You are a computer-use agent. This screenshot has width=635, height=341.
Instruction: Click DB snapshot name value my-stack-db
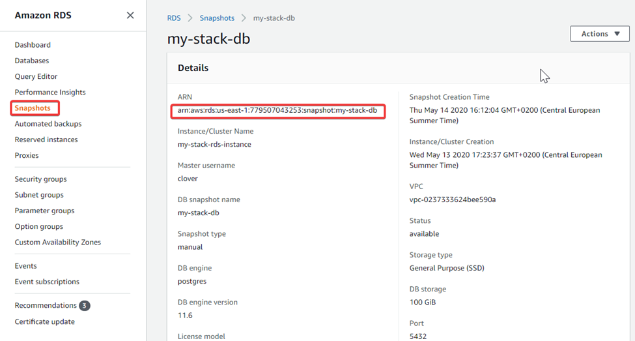[x=199, y=213]
